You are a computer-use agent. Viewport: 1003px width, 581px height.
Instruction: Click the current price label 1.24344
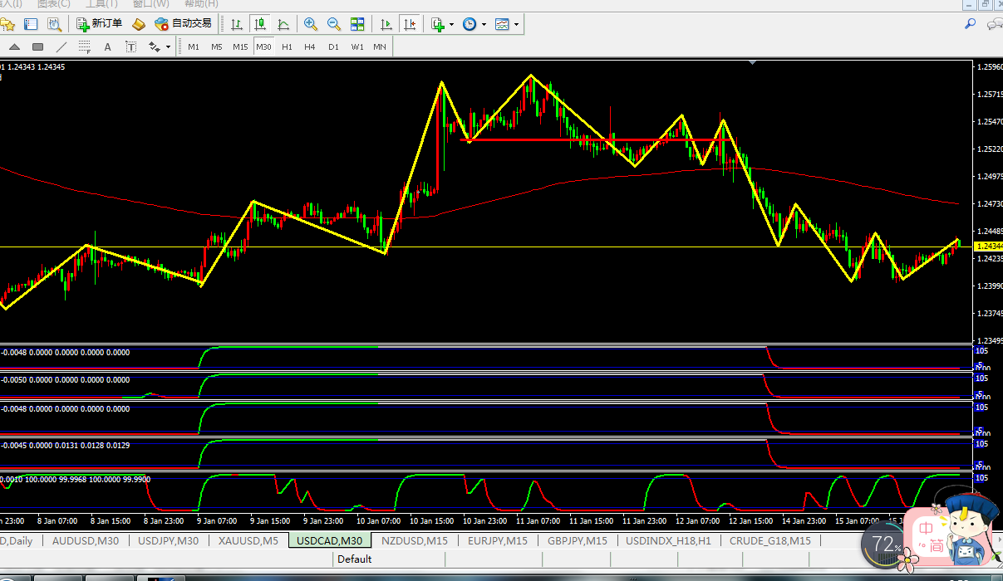point(988,247)
